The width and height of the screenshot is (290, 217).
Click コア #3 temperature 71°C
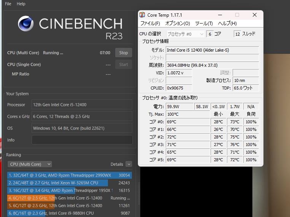[188, 145]
